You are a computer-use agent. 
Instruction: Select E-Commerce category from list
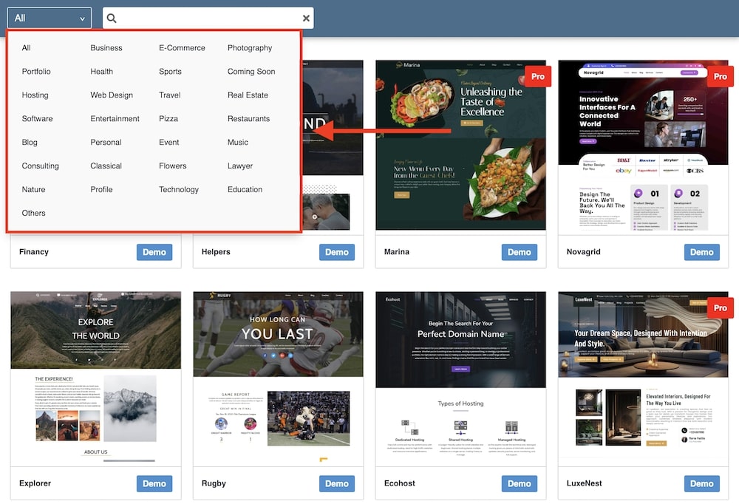(182, 48)
